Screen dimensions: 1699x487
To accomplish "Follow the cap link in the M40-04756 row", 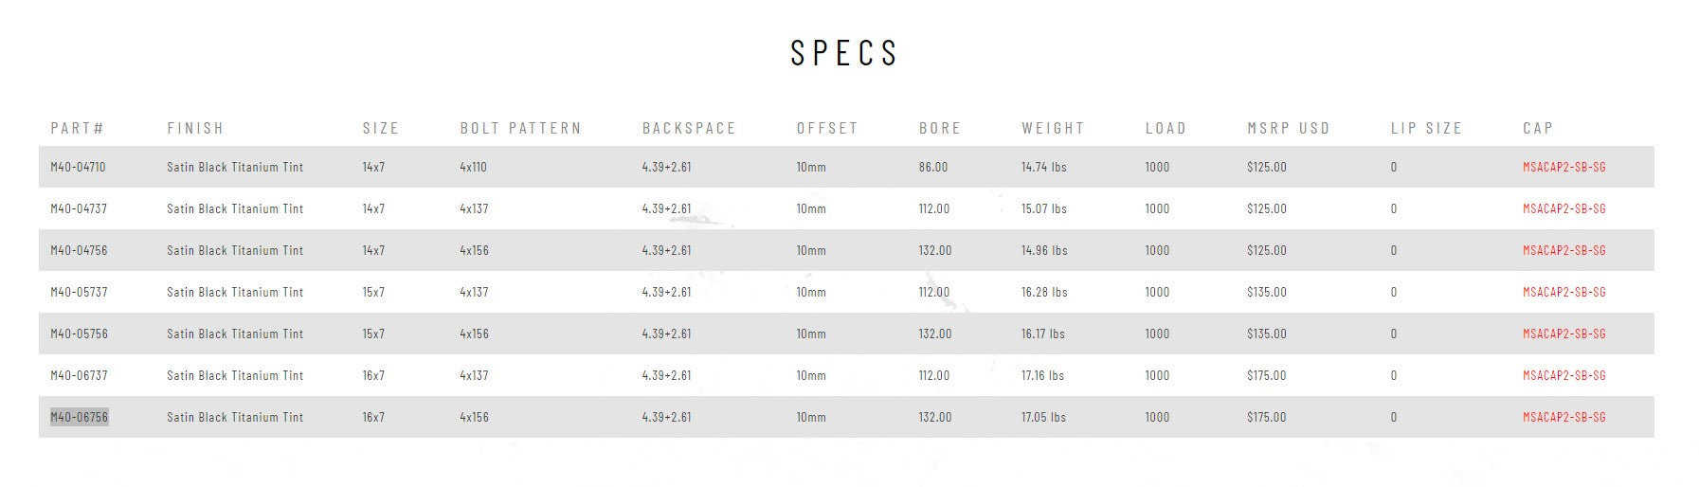I will (1563, 250).
